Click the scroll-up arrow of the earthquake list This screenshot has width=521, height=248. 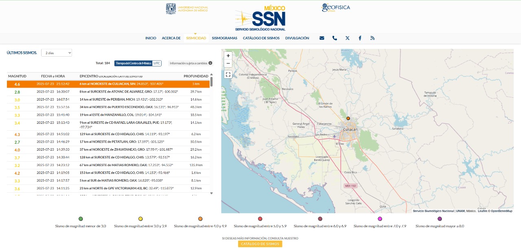(211, 75)
